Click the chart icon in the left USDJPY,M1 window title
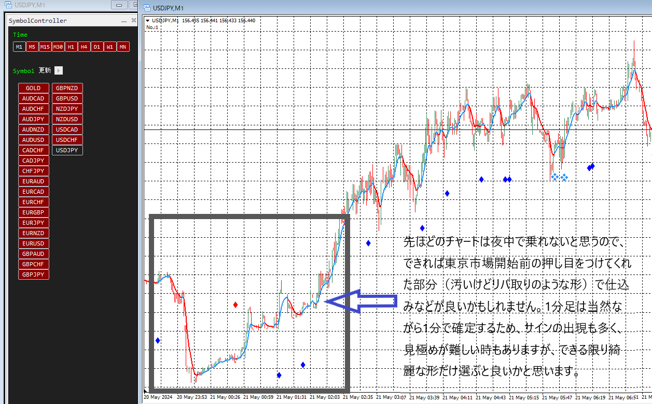This screenshot has height=404, width=652. (x=8, y=5)
